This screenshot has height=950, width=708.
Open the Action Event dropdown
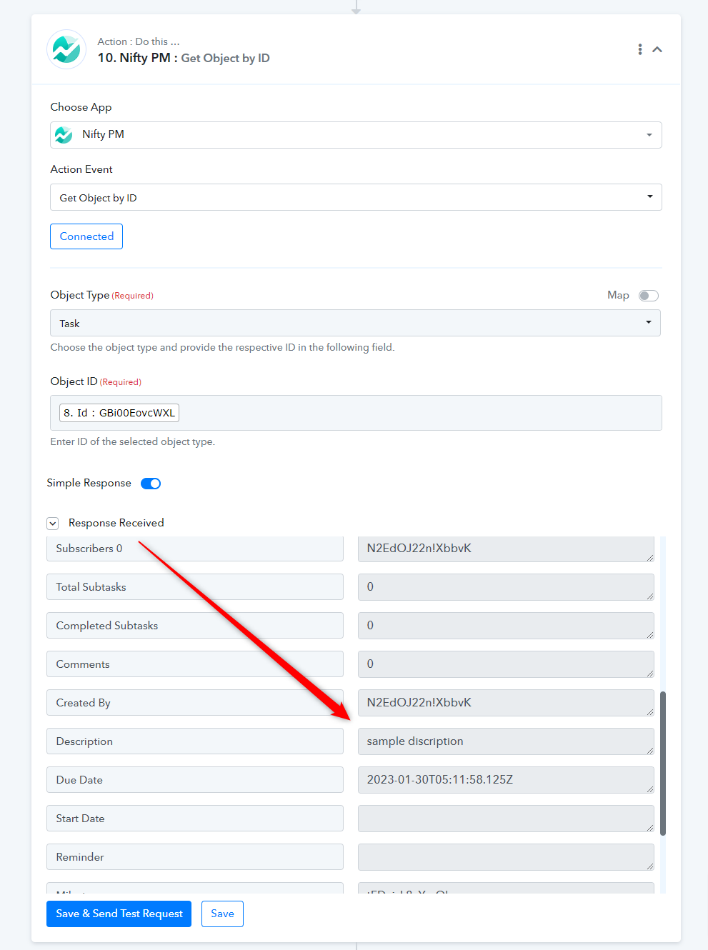[356, 197]
